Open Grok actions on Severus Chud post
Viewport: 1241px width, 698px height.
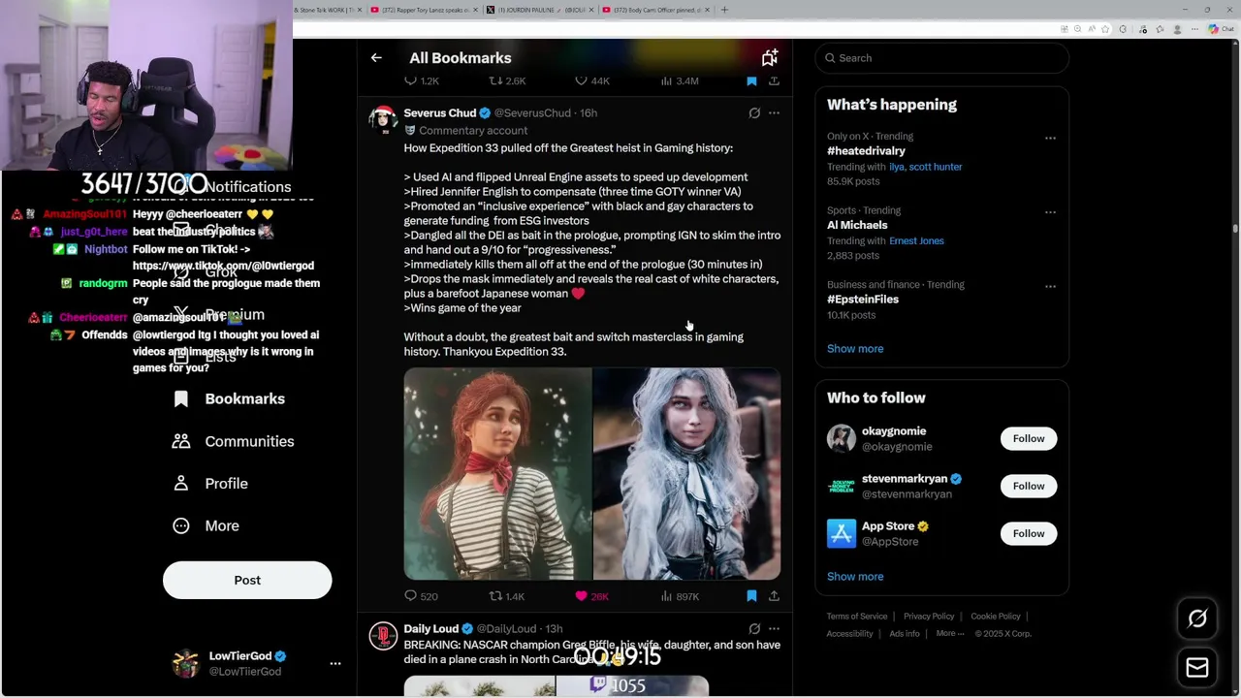pos(754,113)
